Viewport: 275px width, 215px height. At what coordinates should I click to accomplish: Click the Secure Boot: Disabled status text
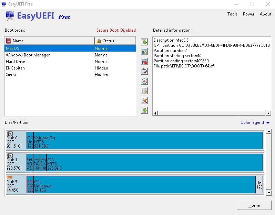pyautogui.click(x=116, y=30)
